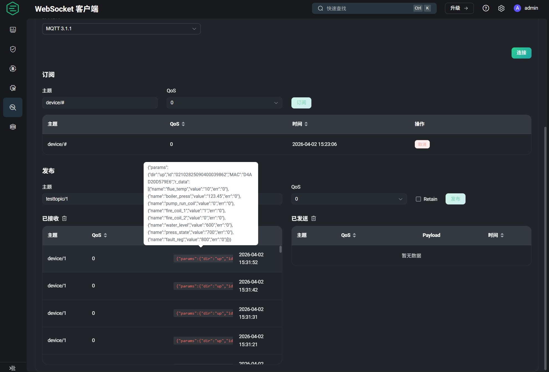
Task: Click payload of message at 15:31:42
Action: (203, 286)
